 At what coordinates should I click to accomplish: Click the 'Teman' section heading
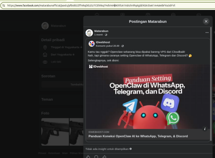point(47,99)
